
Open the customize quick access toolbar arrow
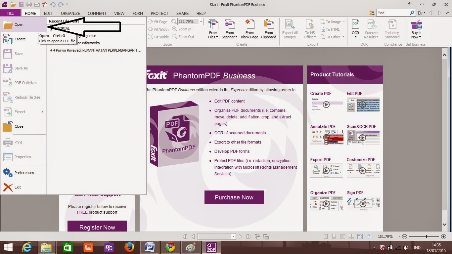click(x=67, y=5)
